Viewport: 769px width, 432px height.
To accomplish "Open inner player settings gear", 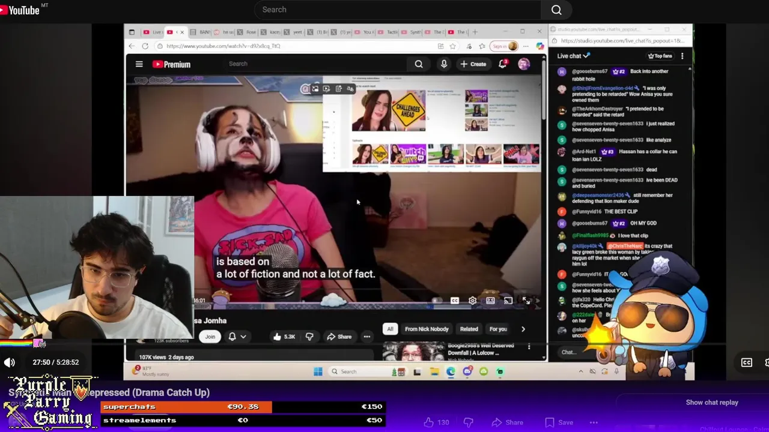I will click(472, 301).
